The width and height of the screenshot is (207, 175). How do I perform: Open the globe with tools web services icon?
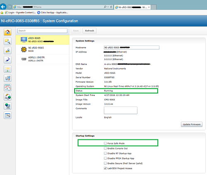pyautogui.click(x=7, y=97)
